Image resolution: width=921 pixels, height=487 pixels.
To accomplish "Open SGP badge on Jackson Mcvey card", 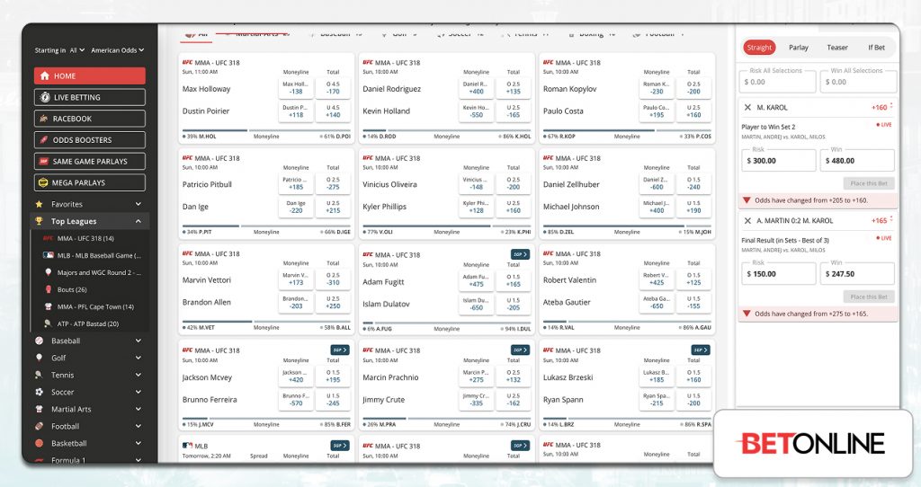I will click(339, 350).
